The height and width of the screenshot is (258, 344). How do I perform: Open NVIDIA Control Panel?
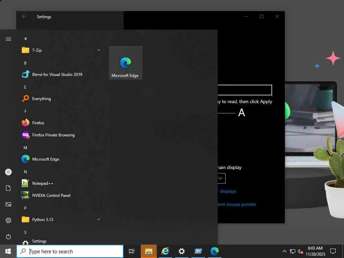pyautogui.click(x=61, y=195)
